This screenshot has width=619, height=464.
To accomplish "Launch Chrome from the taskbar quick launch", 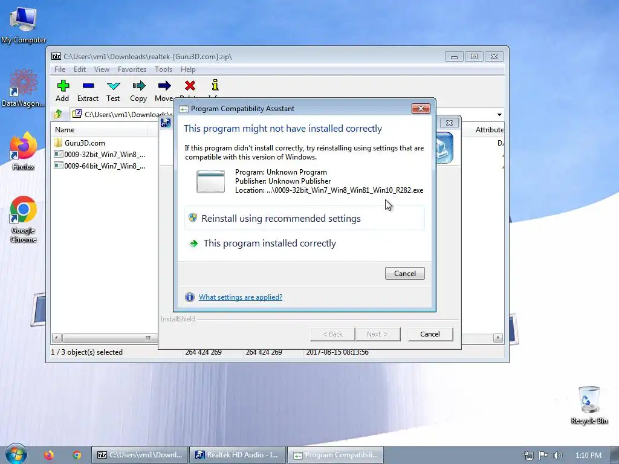I will (77, 455).
